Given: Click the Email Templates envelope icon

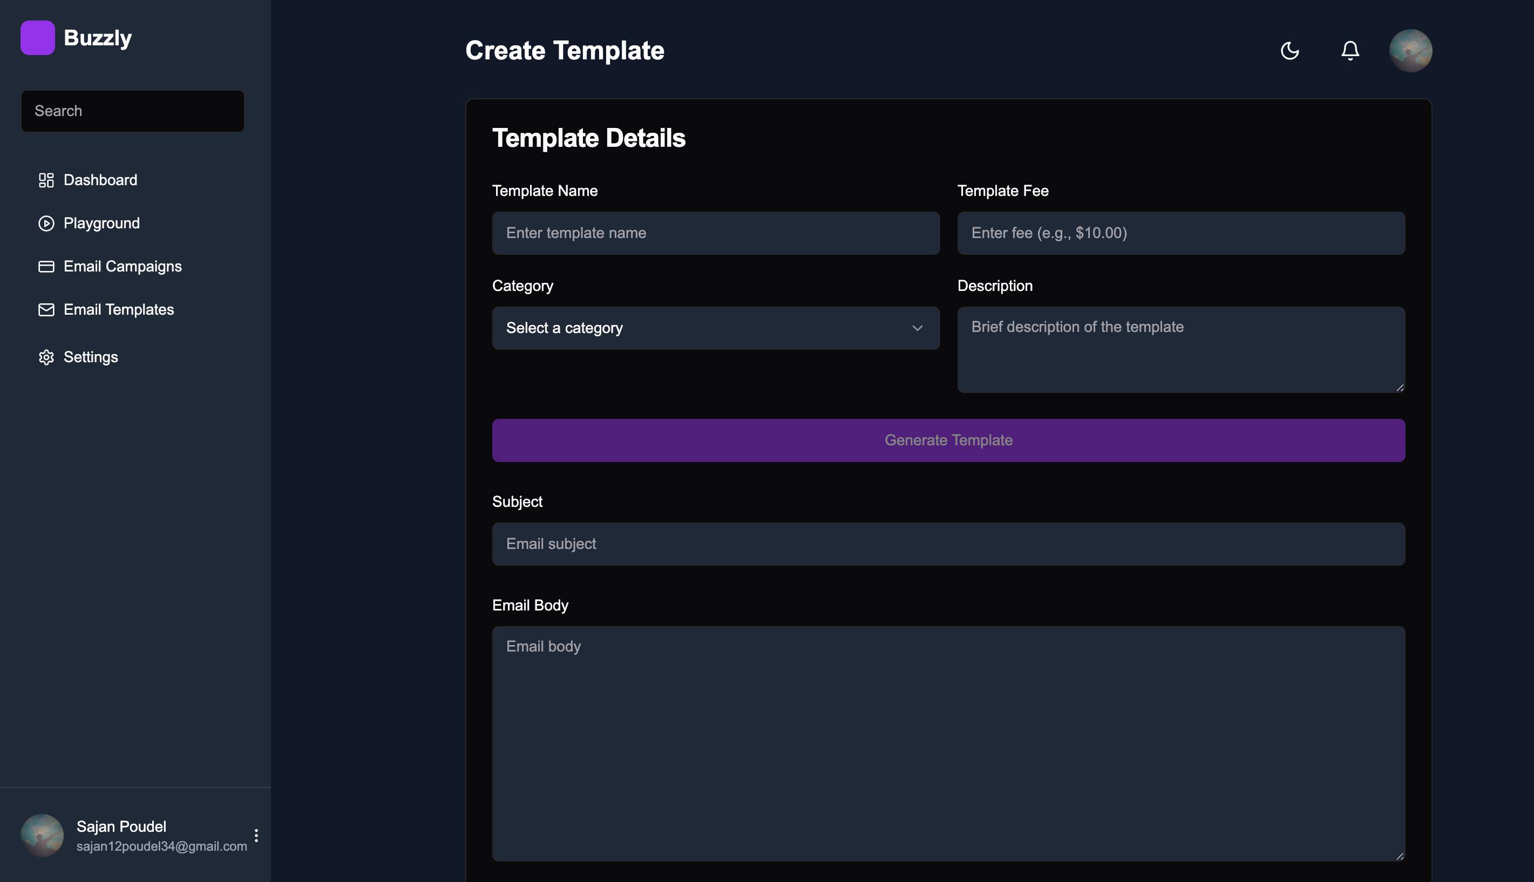Looking at the screenshot, I should coord(46,309).
